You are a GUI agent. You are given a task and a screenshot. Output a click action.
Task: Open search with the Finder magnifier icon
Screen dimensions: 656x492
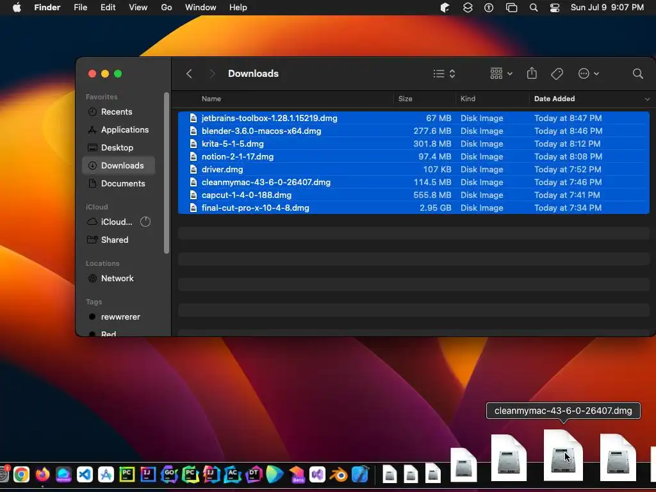point(637,74)
